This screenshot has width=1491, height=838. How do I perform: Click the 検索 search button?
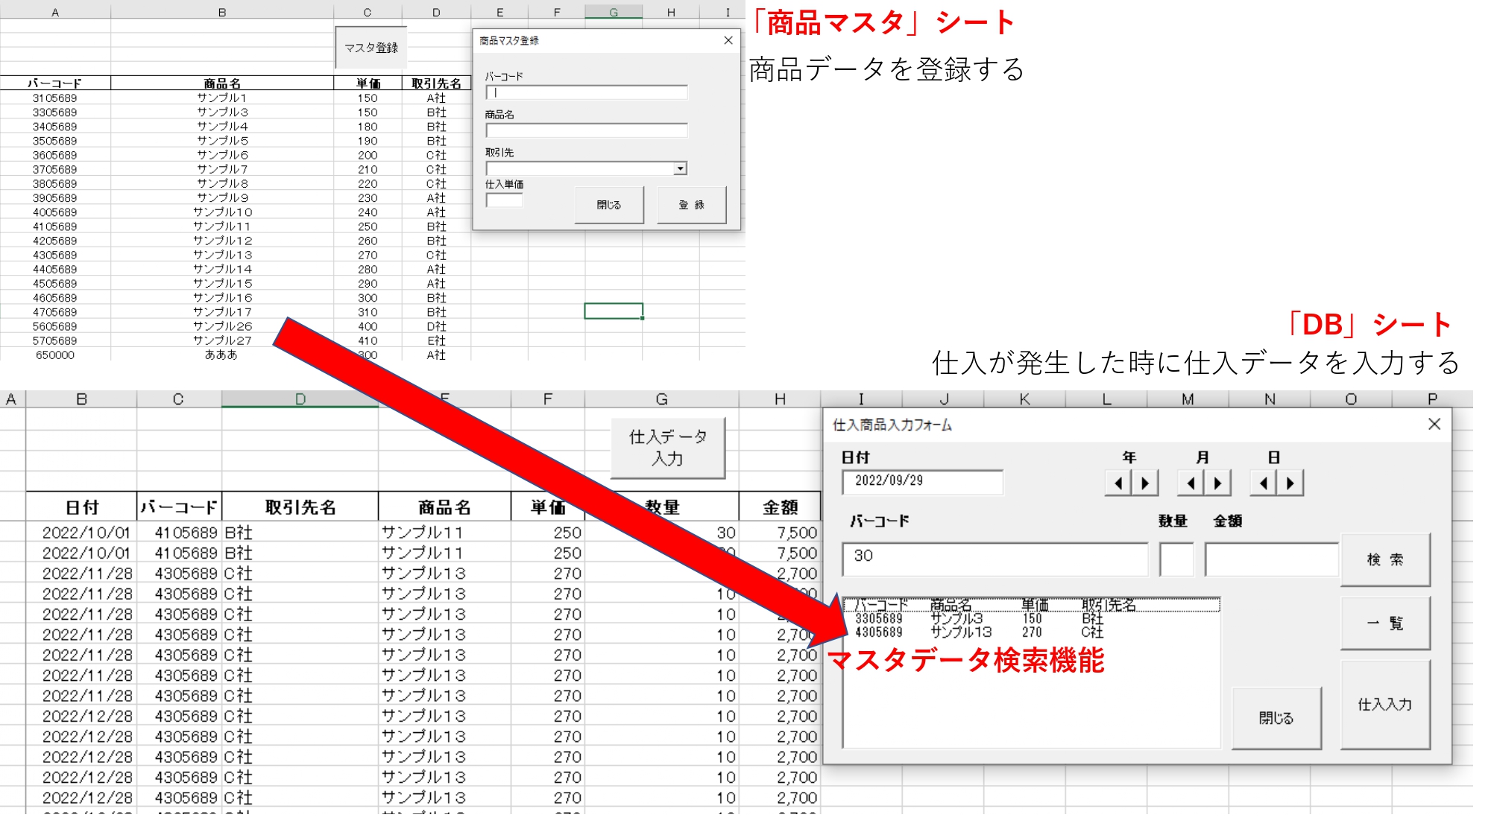pos(1384,559)
